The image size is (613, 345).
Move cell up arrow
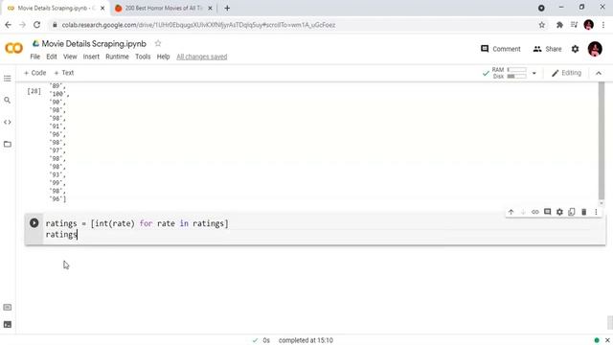click(511, 212)
